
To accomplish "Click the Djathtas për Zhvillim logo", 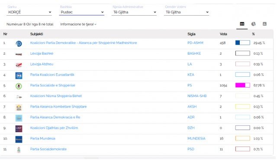I will tap(19, 129).
